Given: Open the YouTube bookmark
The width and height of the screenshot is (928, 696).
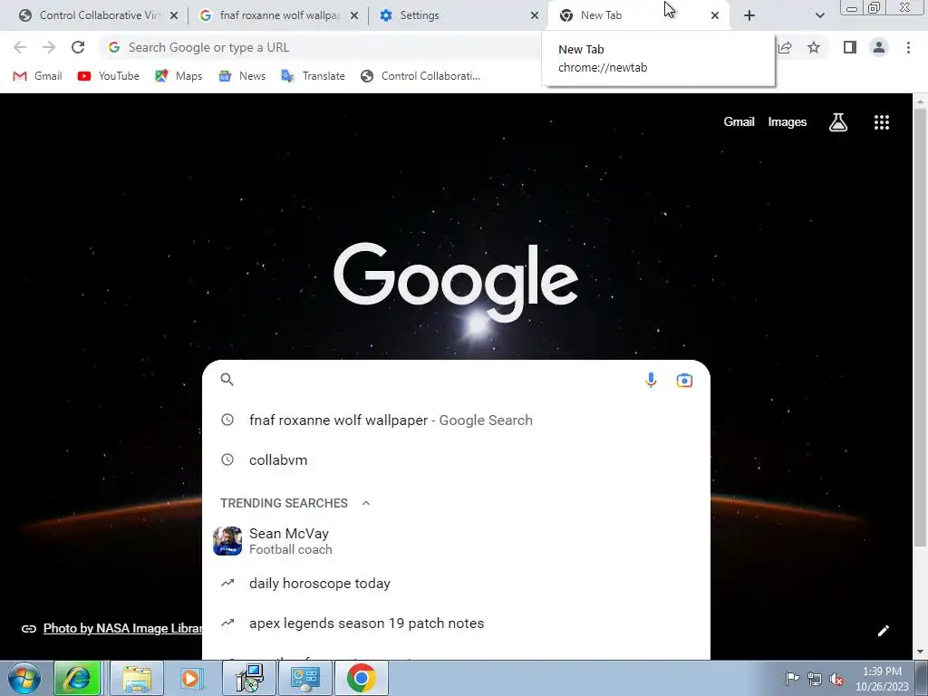Looking at the screenshot, I should tap(109, 76).
